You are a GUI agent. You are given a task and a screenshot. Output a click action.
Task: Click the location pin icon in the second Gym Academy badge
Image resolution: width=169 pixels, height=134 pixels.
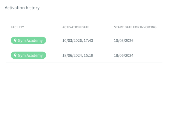pyautogui.click(x=15, y=55)
